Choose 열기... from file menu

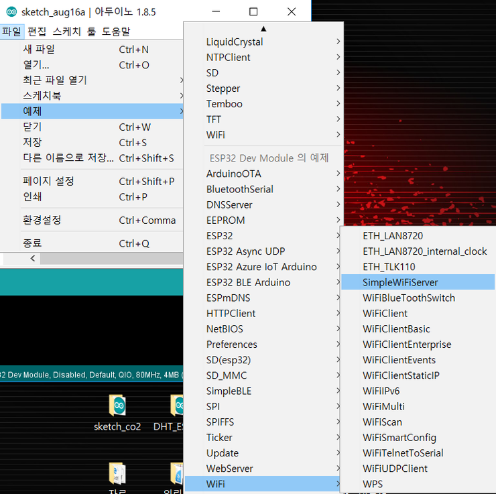click(92, 65)
